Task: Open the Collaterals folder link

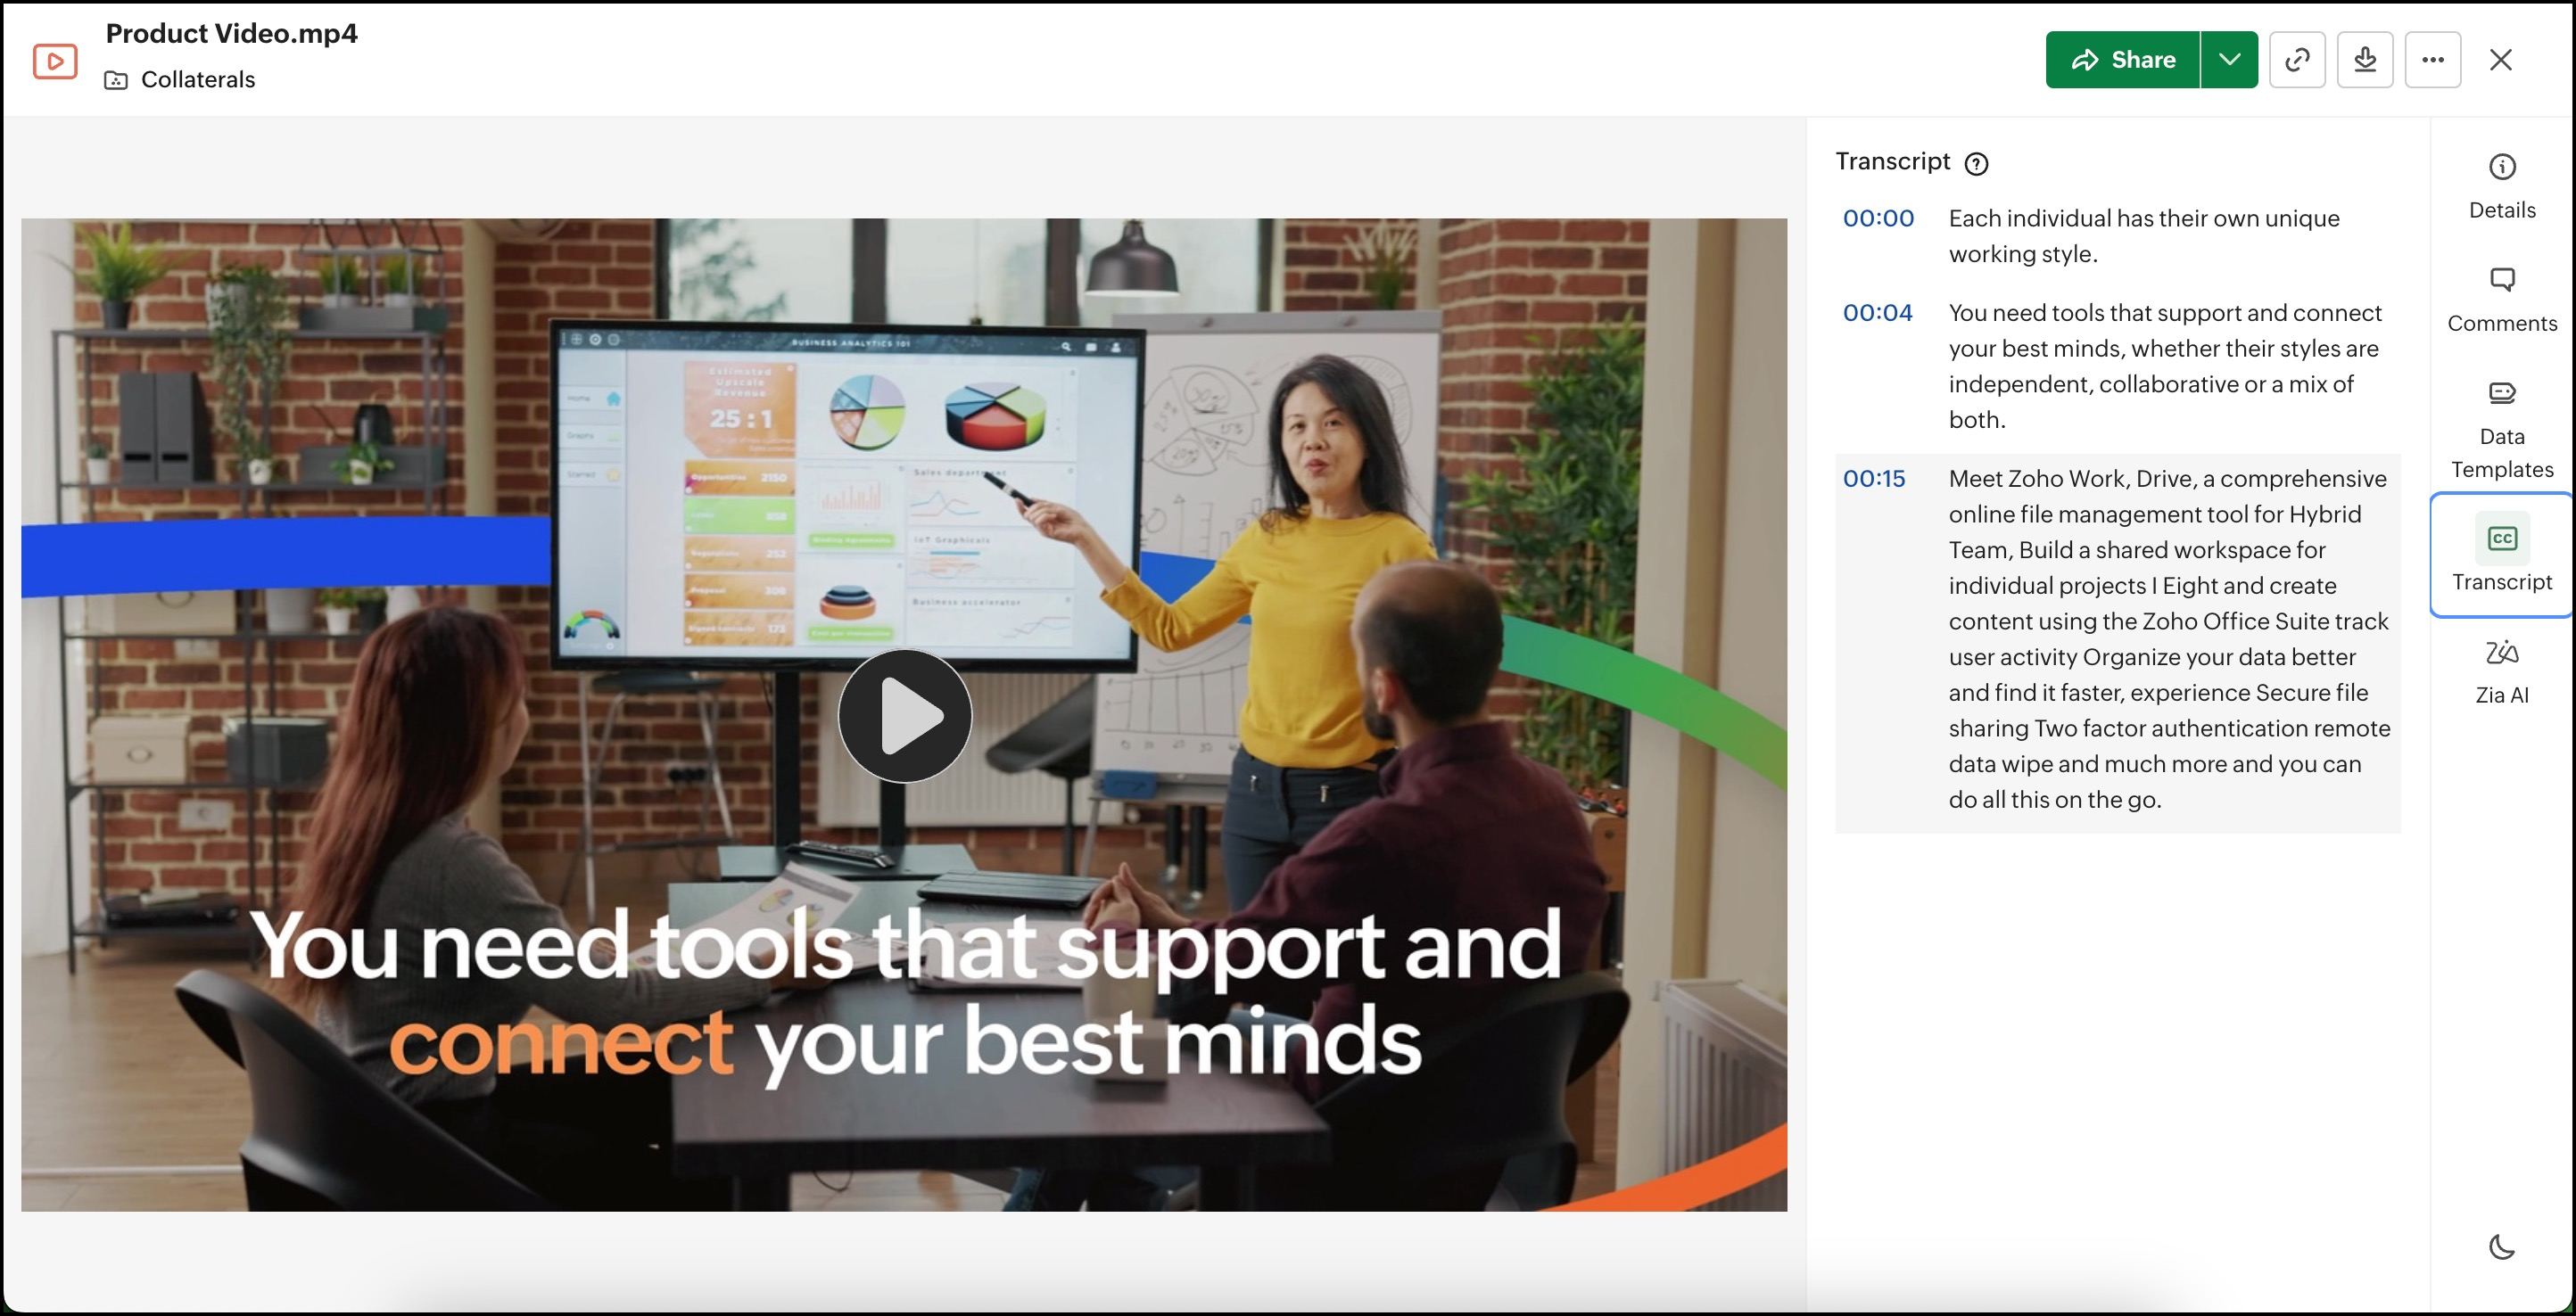Action: pyautogui.click(x=197, y=80)
